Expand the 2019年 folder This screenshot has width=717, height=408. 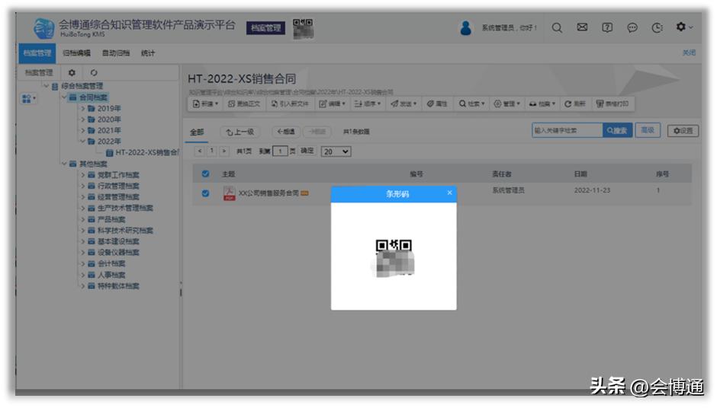83,108
